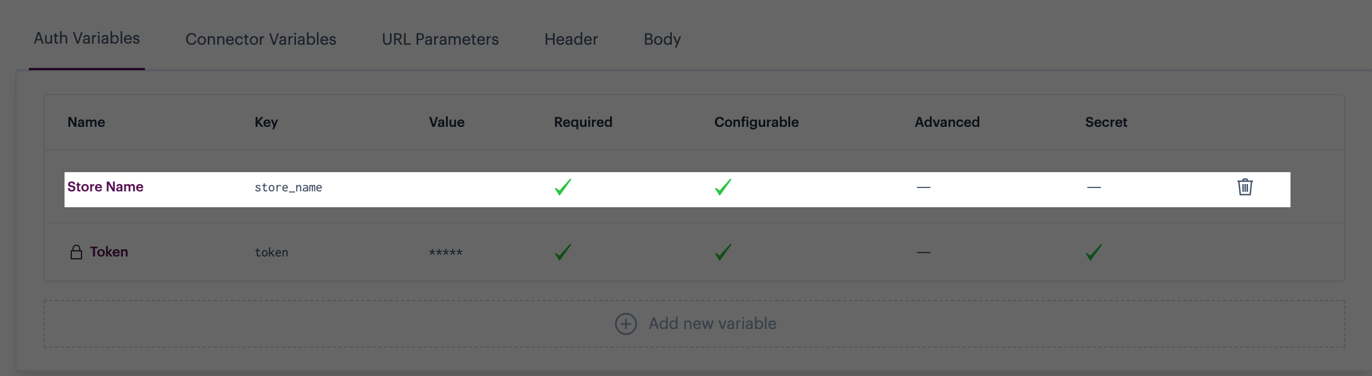The width and height of the screenshot is (1372, 376).
Task: Click the lock icon beside Token
Action: (76, 252)
